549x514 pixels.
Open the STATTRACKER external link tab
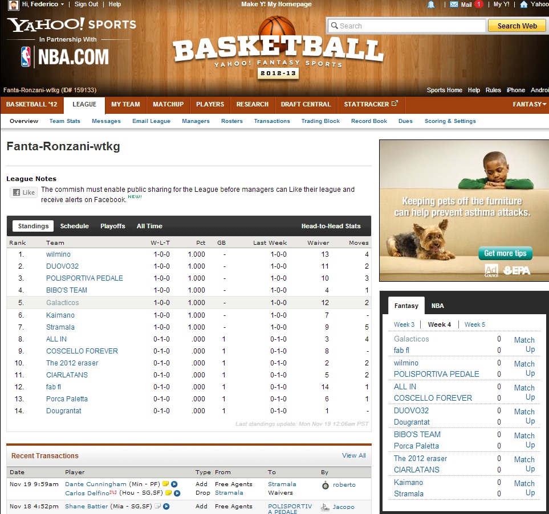tap(371, 105)
